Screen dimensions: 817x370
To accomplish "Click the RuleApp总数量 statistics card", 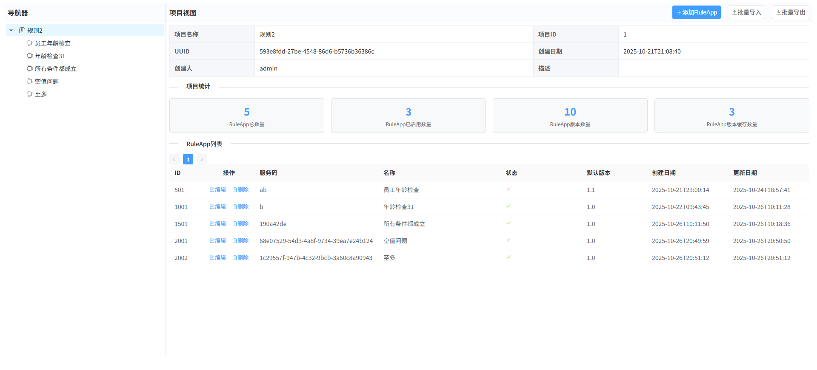I will 247,116.
